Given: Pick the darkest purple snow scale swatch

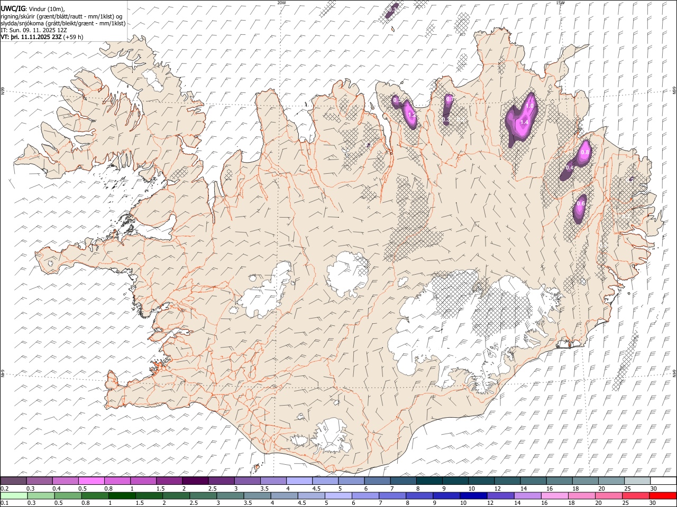Looking at the screenshot, I should pyautogui.click(x=195, y=481).
